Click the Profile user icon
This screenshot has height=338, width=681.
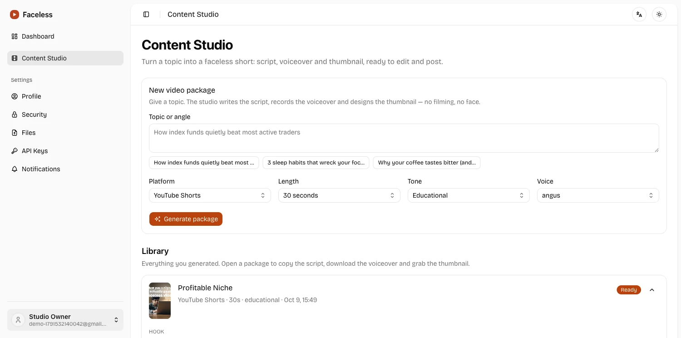(x=15, y=96)
